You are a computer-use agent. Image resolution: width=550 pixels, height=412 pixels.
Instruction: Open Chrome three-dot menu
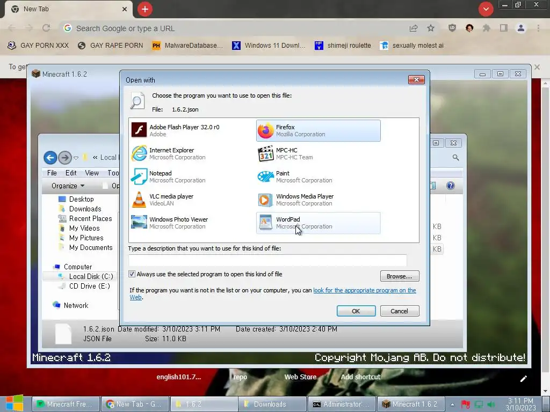(x=538, y=28)
